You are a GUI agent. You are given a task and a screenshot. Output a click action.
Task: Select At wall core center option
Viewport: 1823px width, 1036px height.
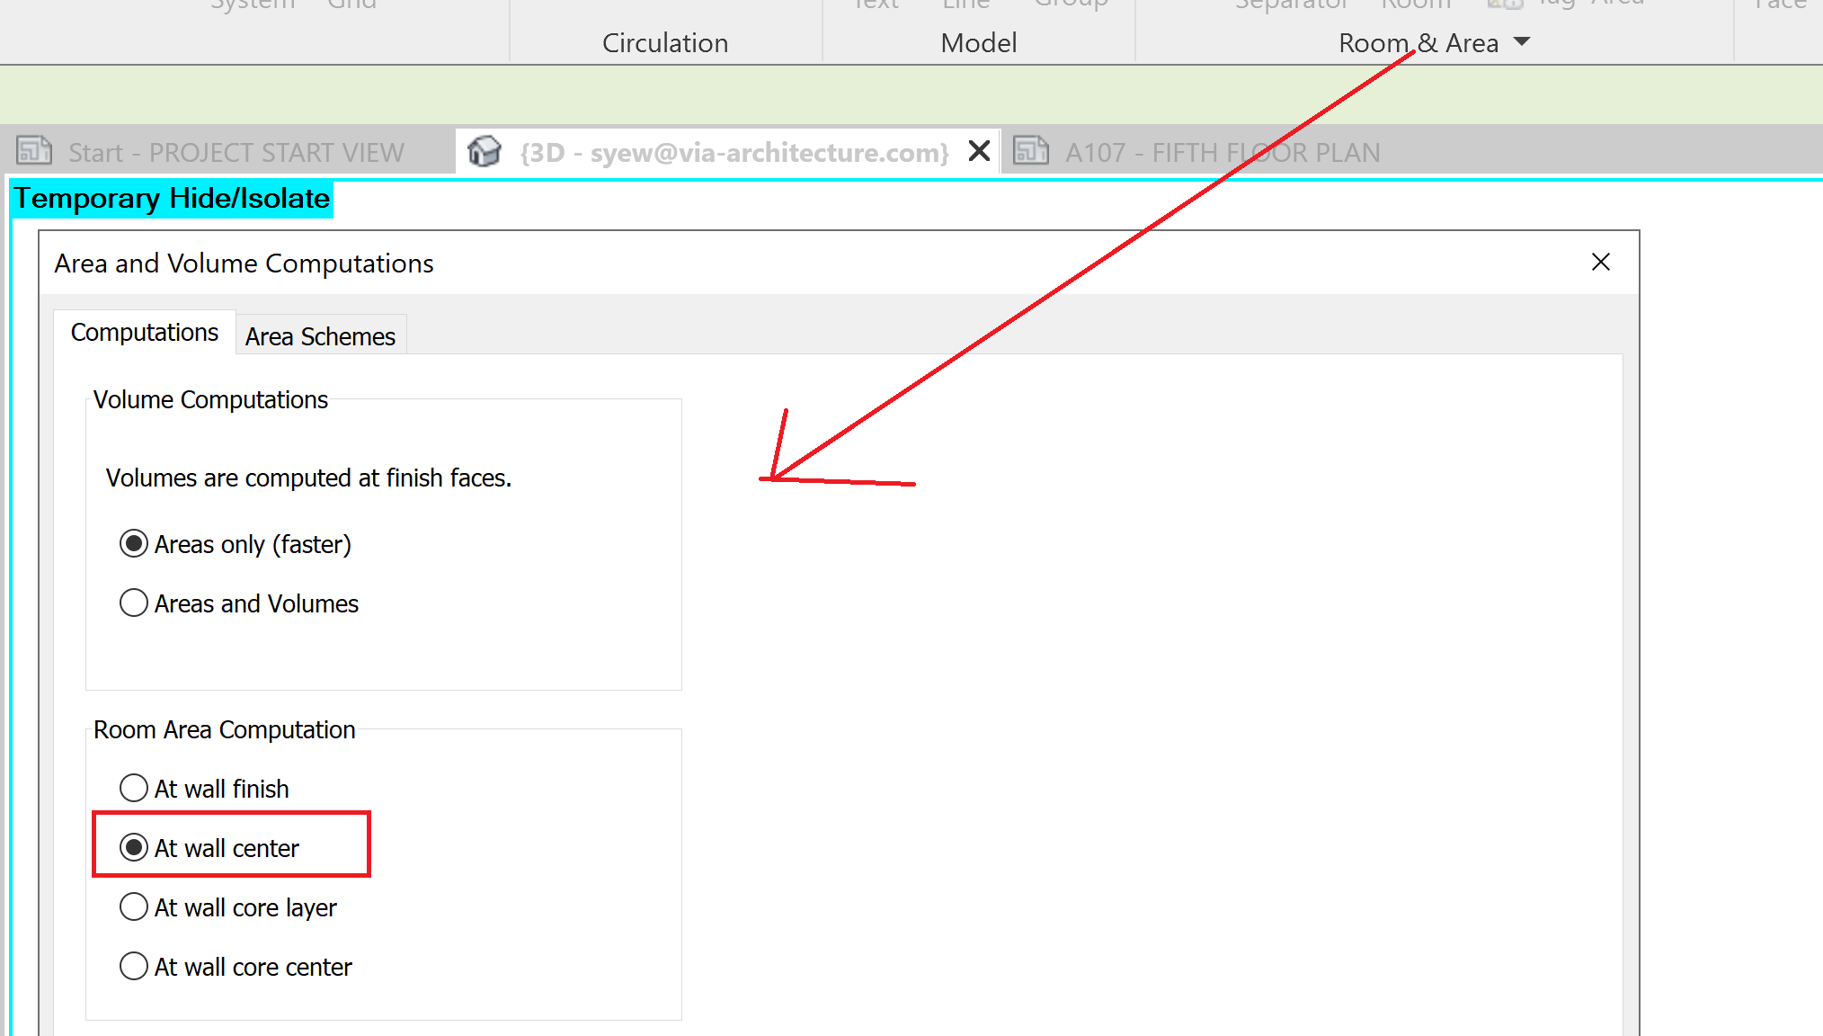pyautogui.click(x=134, y=967)
